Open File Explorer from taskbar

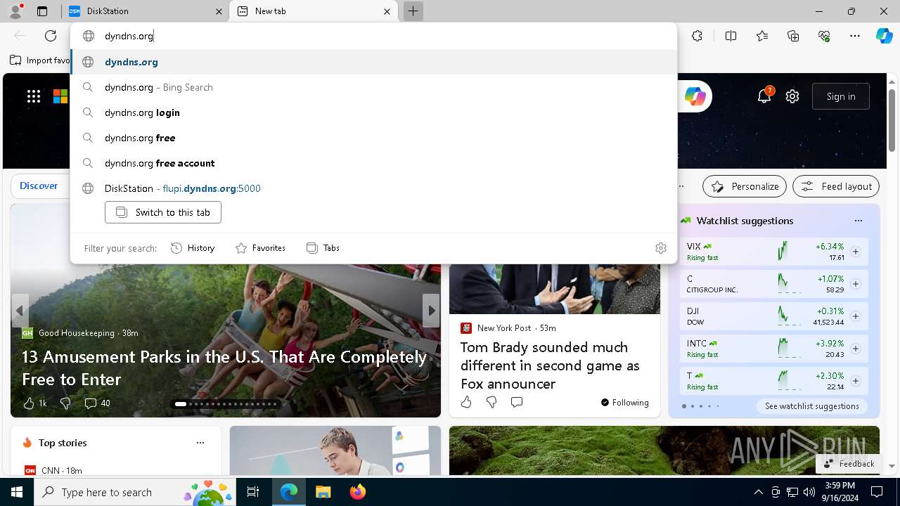[323, 492]
